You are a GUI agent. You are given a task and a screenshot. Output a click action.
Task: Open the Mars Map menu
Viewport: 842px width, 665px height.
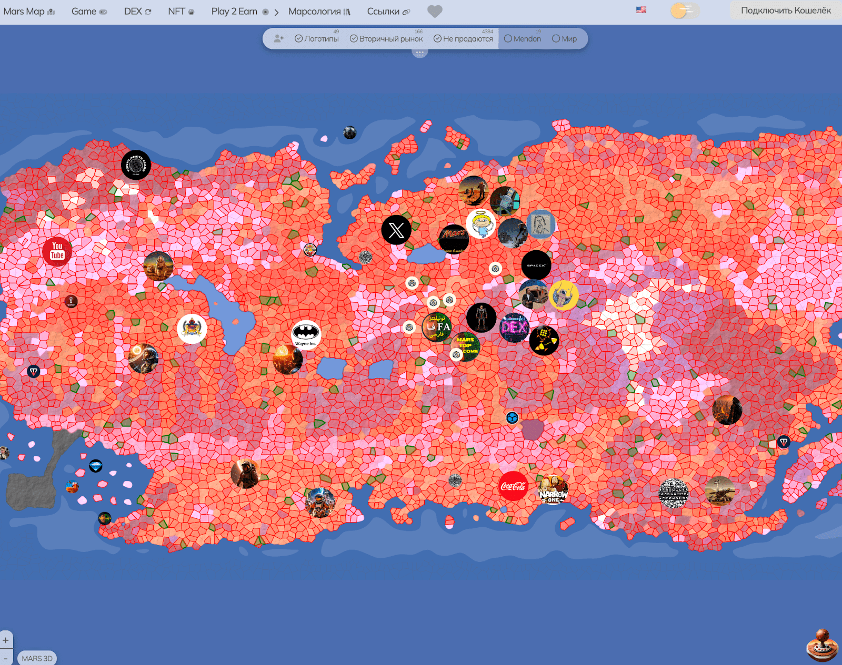coord(29,12)
